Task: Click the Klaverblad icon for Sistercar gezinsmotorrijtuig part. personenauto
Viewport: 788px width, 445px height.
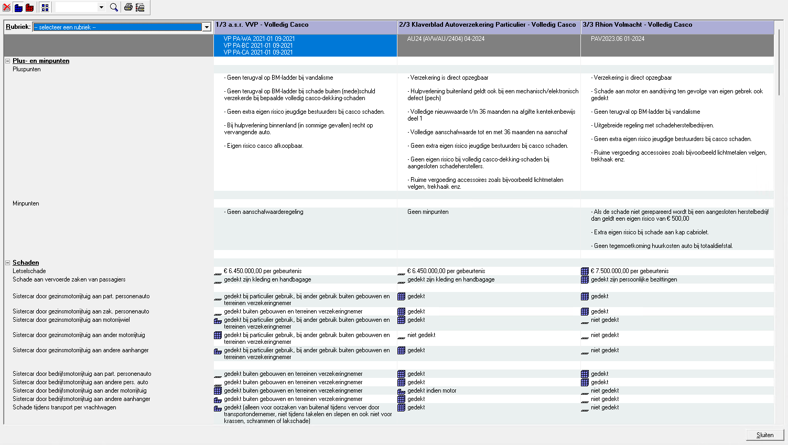Action: tap(401, 297)
